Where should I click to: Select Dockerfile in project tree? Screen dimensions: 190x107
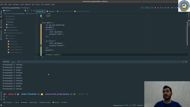tap(11, 19)
